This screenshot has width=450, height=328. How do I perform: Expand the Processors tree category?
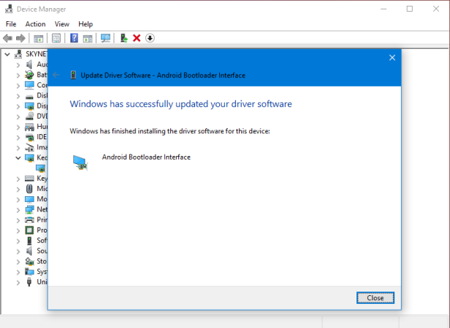pos(18,230)
